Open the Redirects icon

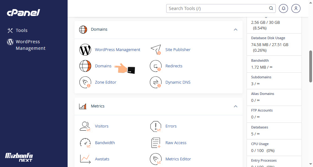click(156, 66)
